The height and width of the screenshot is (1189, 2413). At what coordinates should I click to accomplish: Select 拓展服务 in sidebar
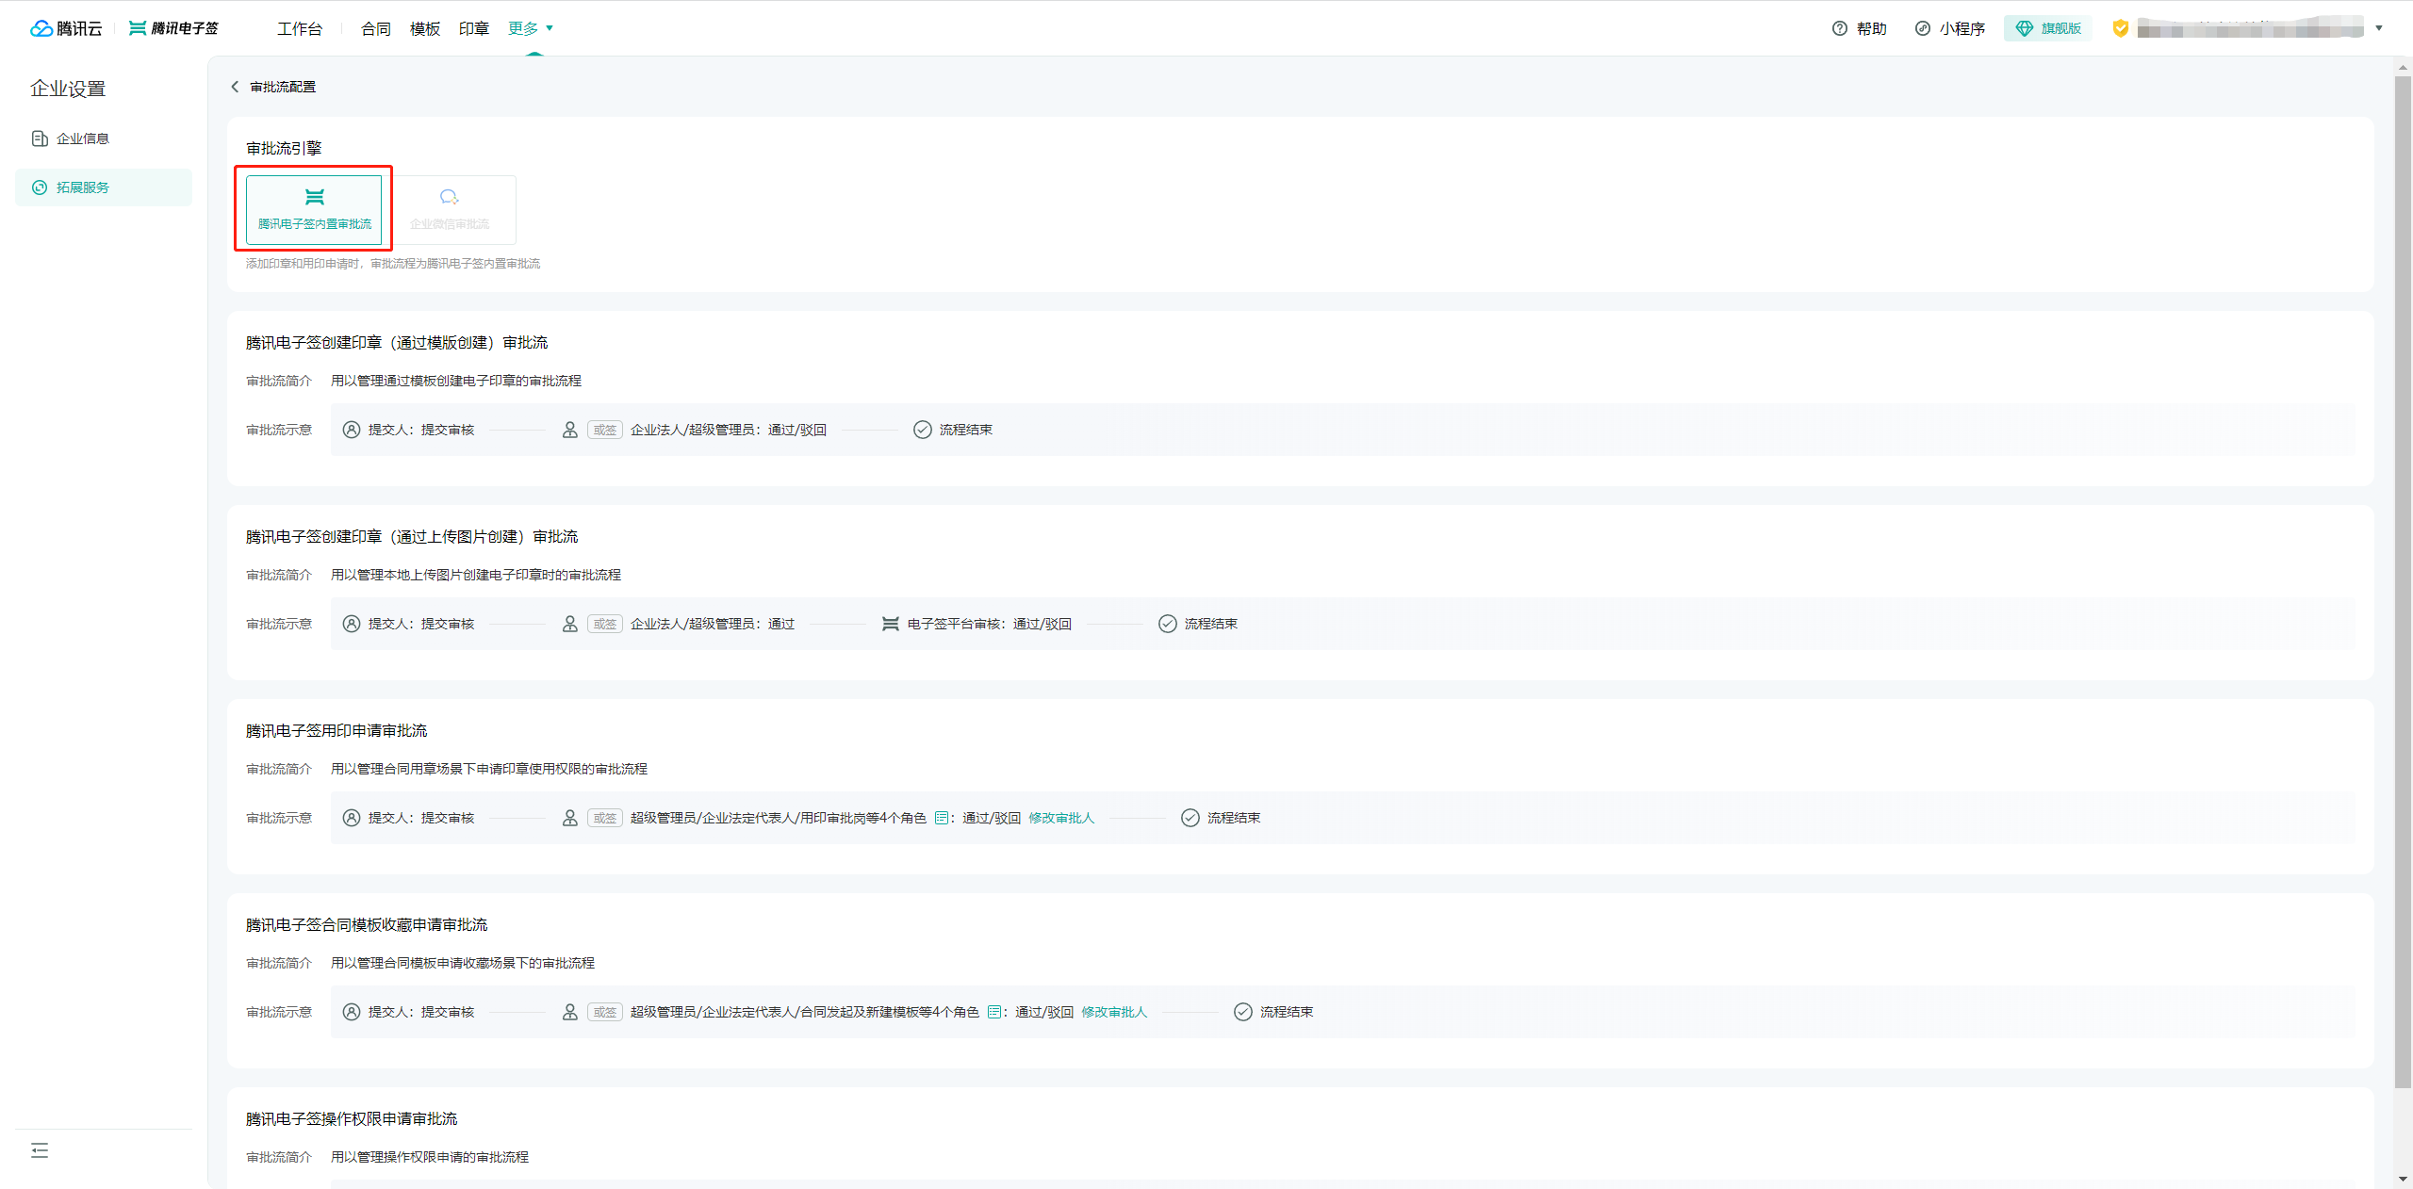coord(104,187)
